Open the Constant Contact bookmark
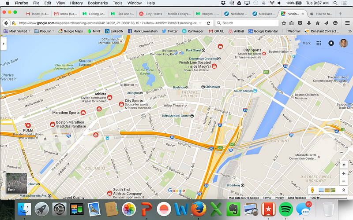The height and width of the screenshot is (220, 353). coord(322,31)
